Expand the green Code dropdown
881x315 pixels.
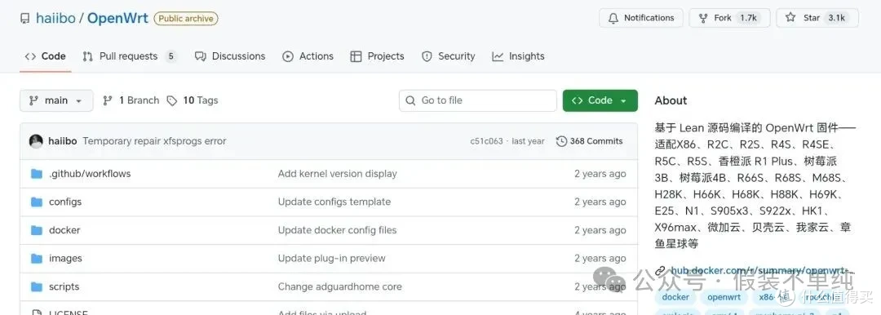point(600,100)
